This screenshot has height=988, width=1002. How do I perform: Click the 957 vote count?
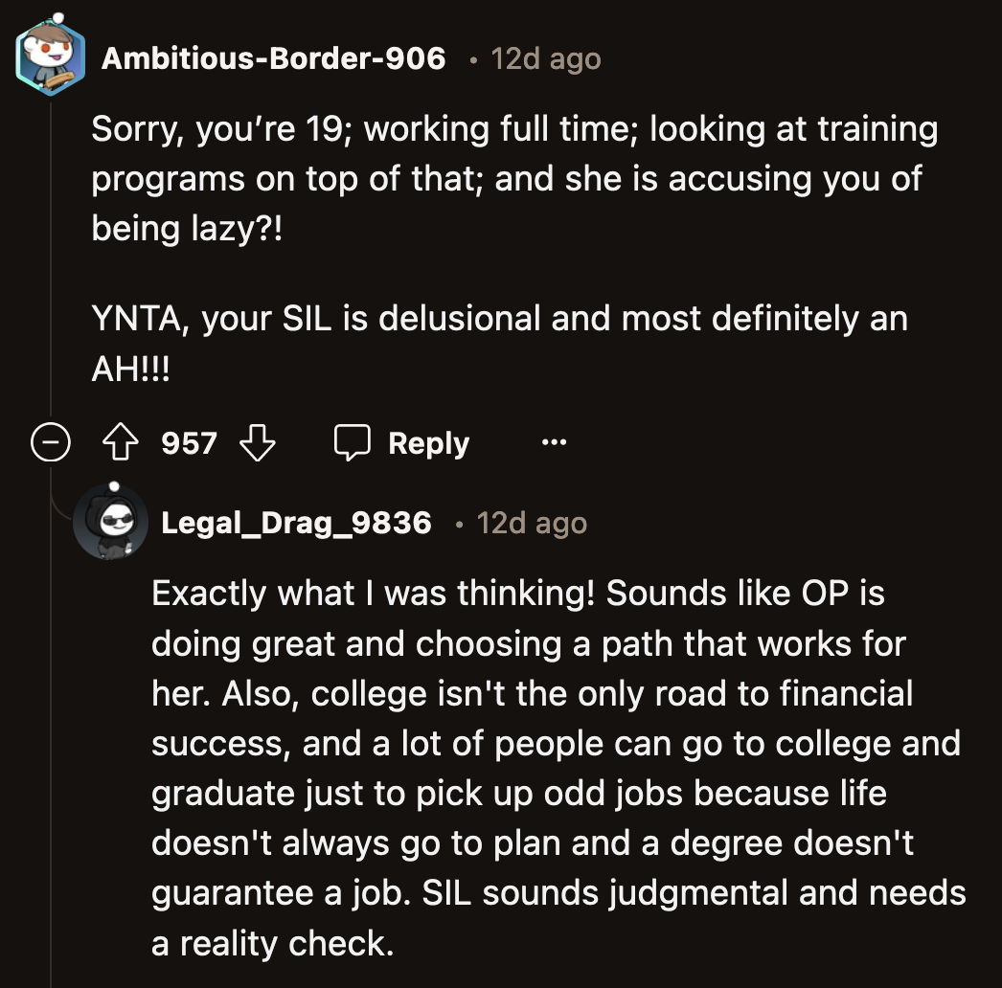[x=189, y=443]
